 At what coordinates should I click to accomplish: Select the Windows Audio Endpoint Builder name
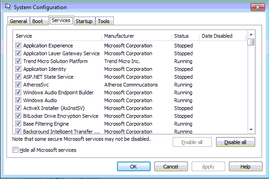coord(58,92)
